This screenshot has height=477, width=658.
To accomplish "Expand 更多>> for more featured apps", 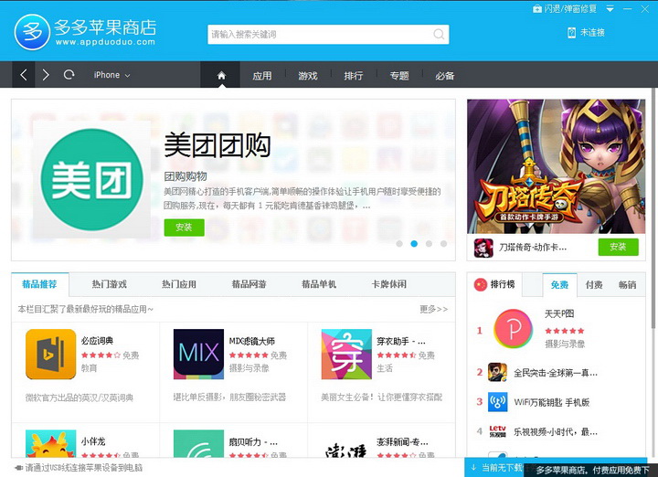I will tap(433, 309).
